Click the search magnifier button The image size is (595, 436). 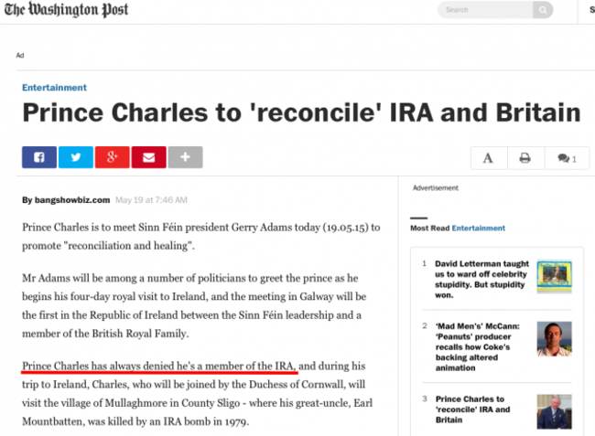tap(543, 10)
